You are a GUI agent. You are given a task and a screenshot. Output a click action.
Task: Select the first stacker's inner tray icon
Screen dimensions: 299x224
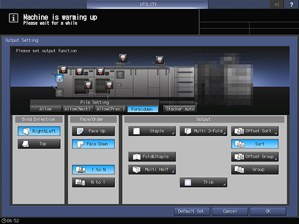click(x=88, y=85)
